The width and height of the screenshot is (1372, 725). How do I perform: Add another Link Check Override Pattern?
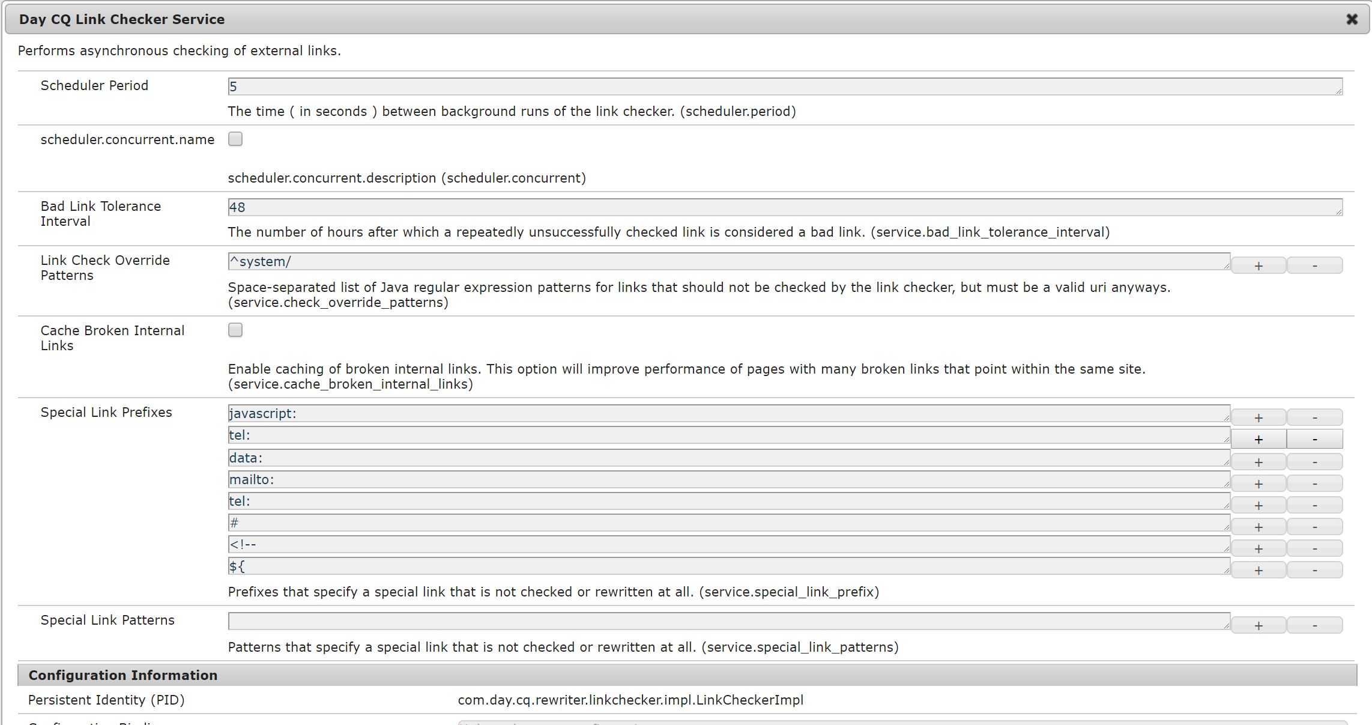coord(1258,265)
